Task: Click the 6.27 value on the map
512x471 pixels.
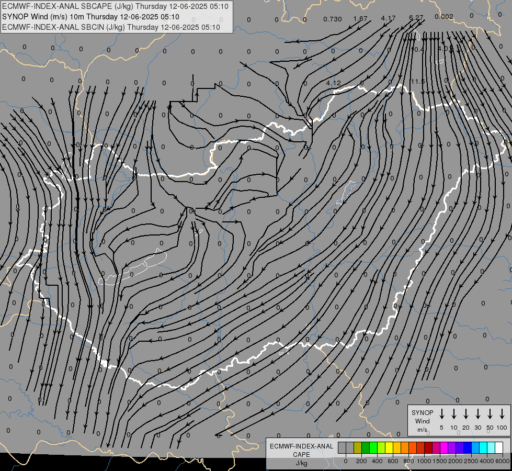Action: pos(416,17)
